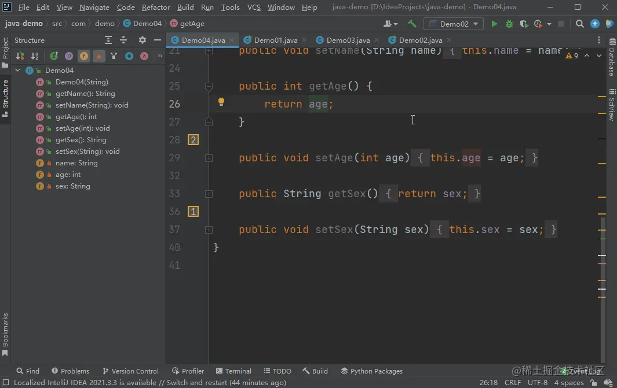This screenshot has height=388, width=617.
Task: Open Python Packages tool window
Action: coord(371,371)
